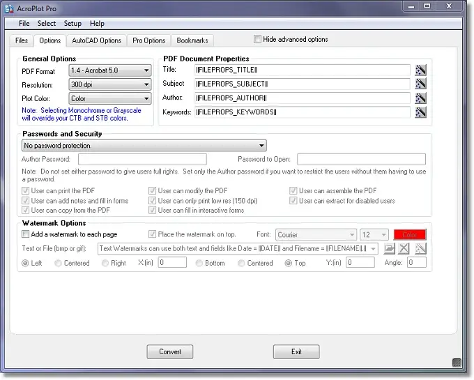This screenshot has height=380, width=474.
Task: Click the Keywords text field
Action: pyautogui.click(x=303, y=112)
